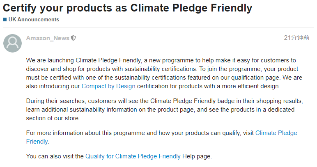Click the text 'You can also visit the'
The width and height of the screenshot is (317, 167).
pyautogui.click(x=55, y=156)
